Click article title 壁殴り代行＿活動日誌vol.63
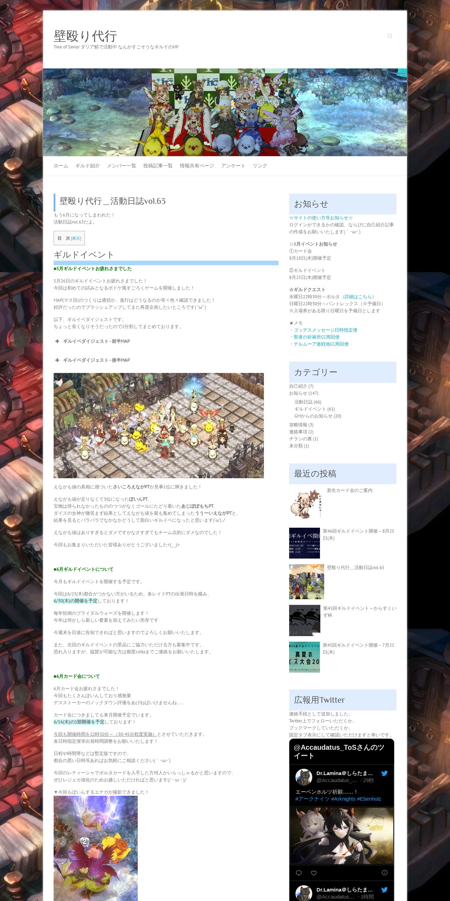Viewport: 450px width, 901px height. [x=112, y=201]
